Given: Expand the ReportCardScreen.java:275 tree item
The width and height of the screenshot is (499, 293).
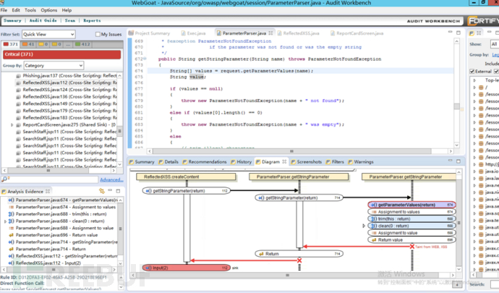Looking at the screenshot, I should 12,125.
